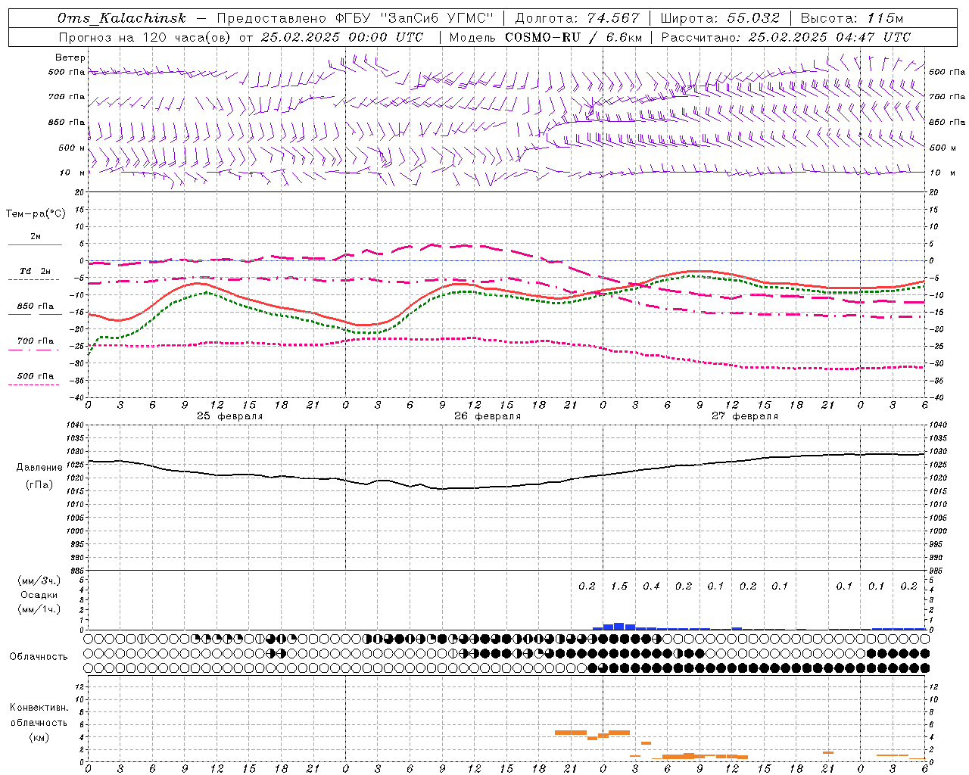
Task: Click the forecast length text Прогноз на 120 часа(ов)
Action: tap(144, 37)
